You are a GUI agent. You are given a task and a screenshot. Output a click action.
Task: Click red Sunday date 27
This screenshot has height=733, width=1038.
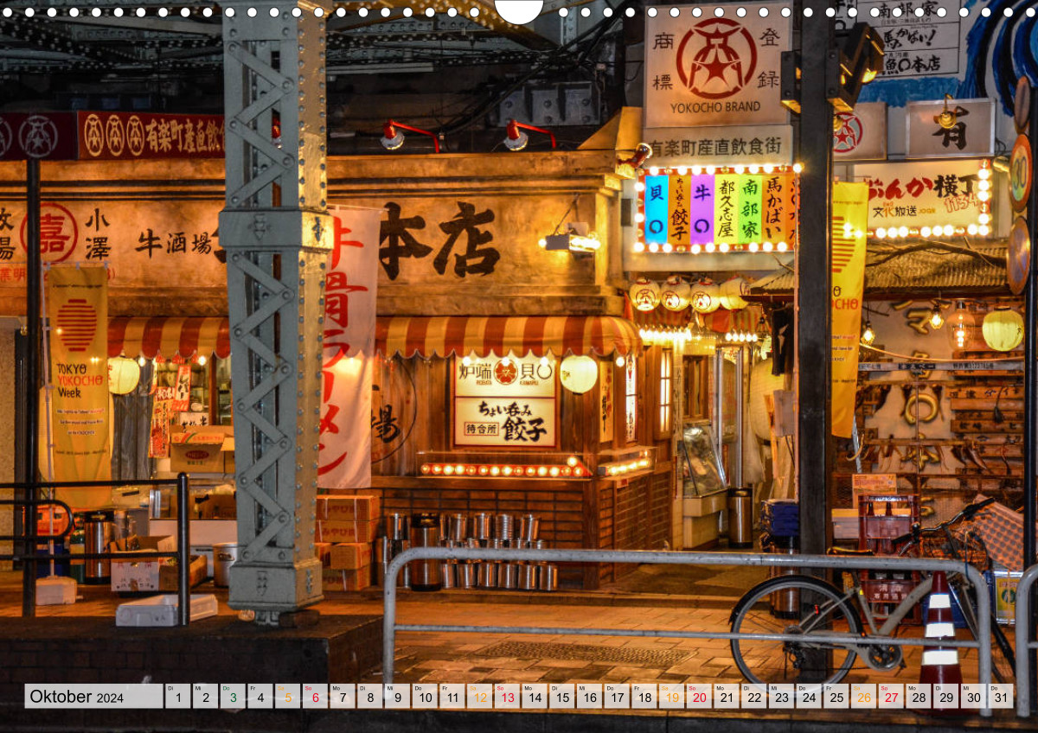click(890, 697)
